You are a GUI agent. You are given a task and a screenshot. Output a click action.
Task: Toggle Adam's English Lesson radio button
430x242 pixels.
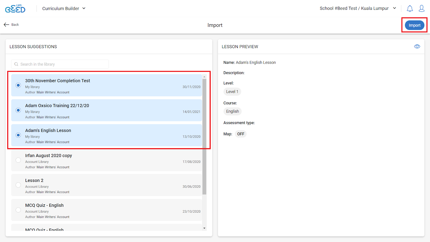(18, 135)
